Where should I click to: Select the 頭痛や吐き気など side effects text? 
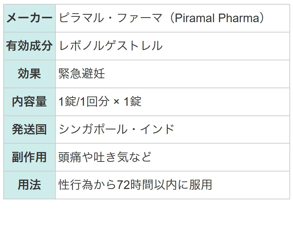point(105,157)
